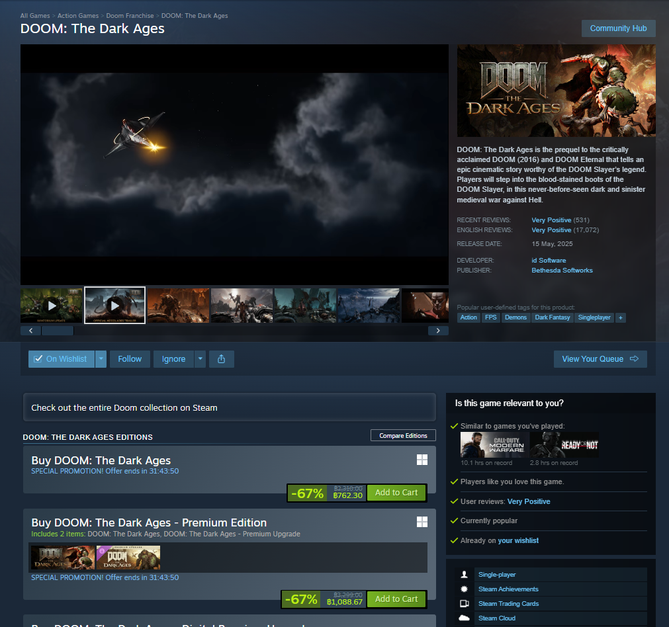
Task: Click the share icon button
Action: pos(222,359)
